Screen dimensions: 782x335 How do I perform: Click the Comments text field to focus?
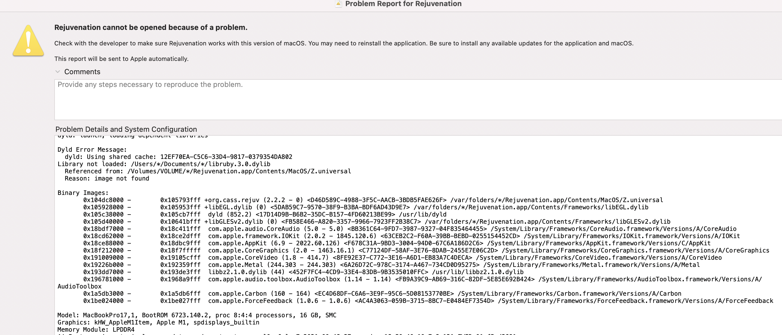pyautogui.click(x=418, y=100)
